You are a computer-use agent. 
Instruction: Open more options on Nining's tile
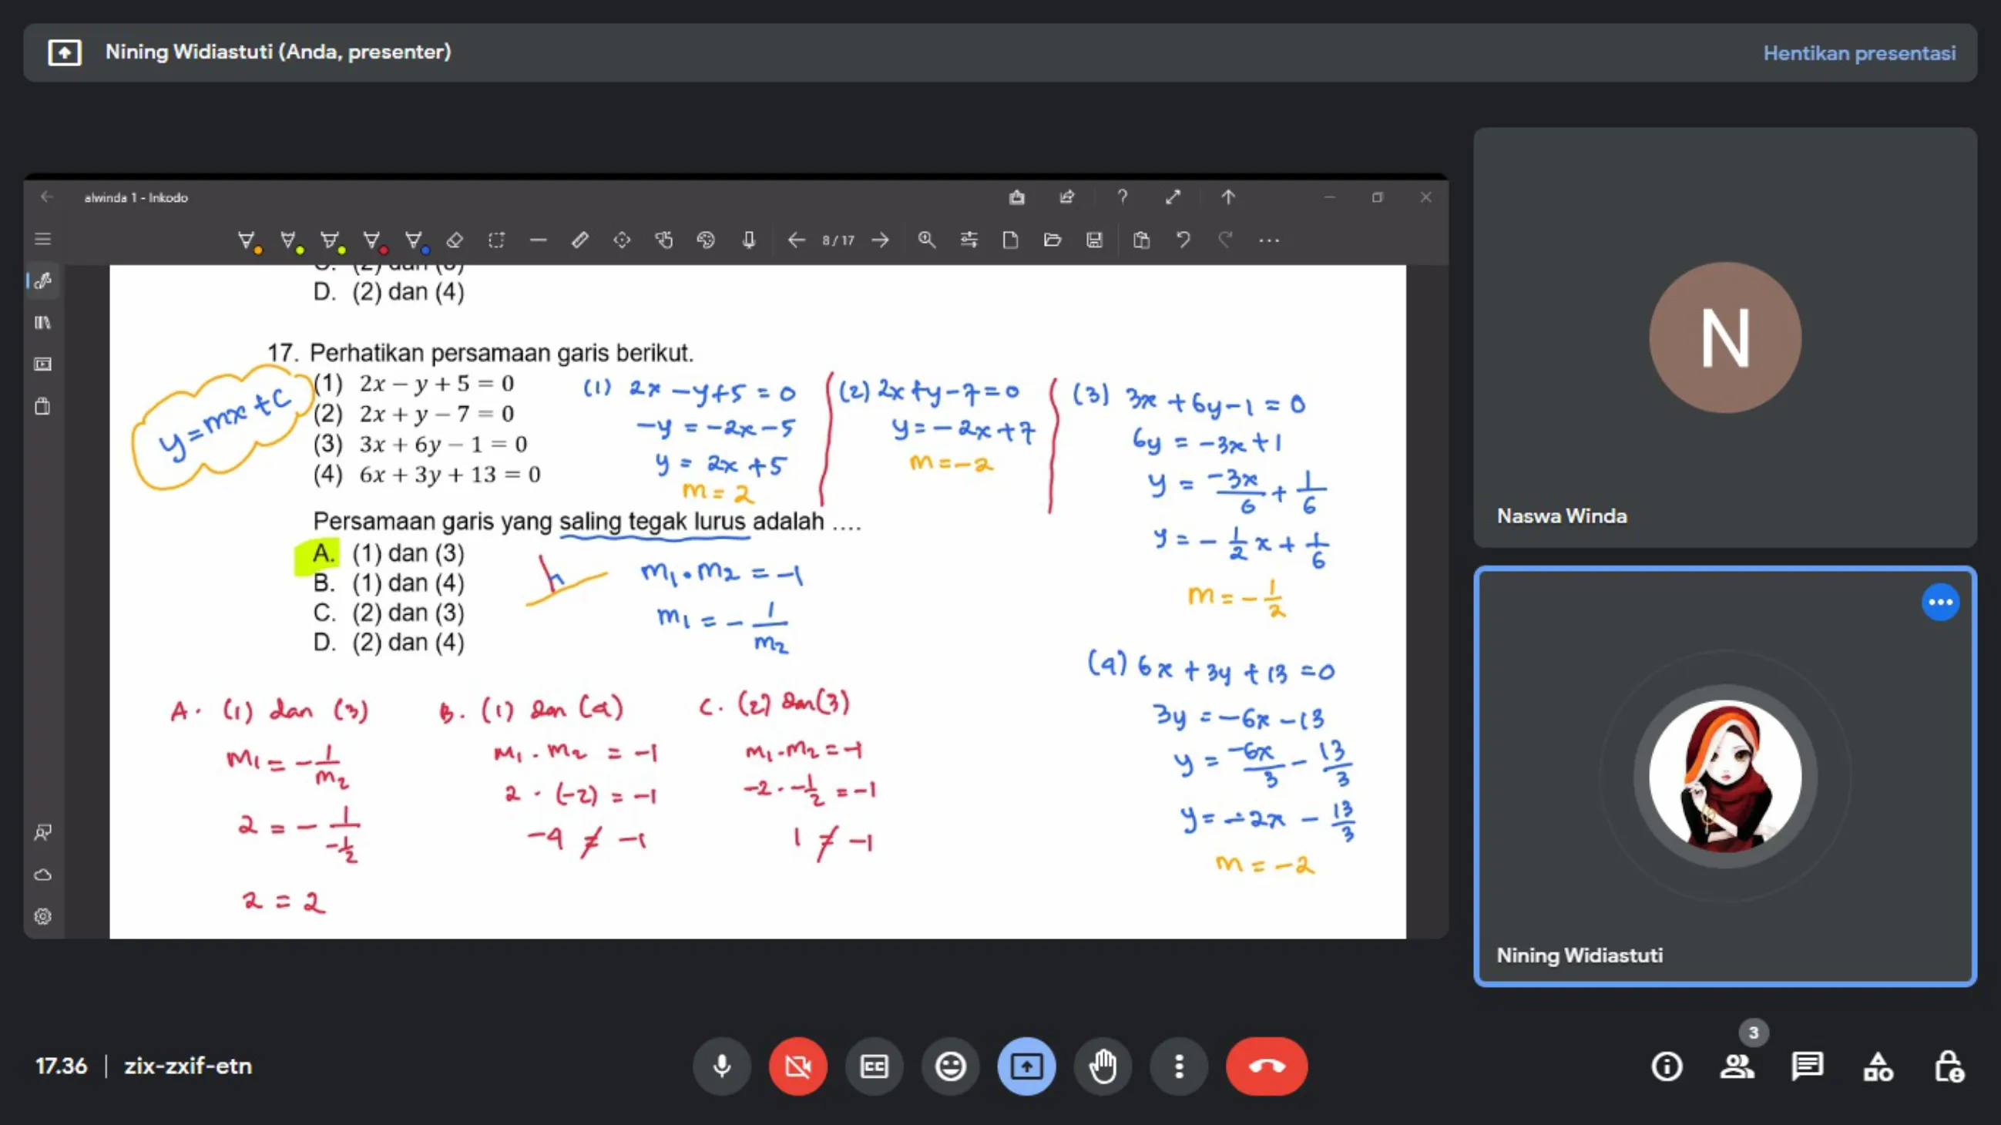1939,602
